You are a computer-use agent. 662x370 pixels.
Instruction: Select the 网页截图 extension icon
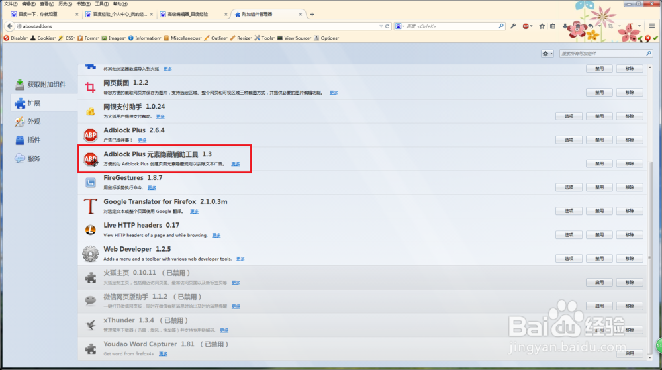pos(90,87)
